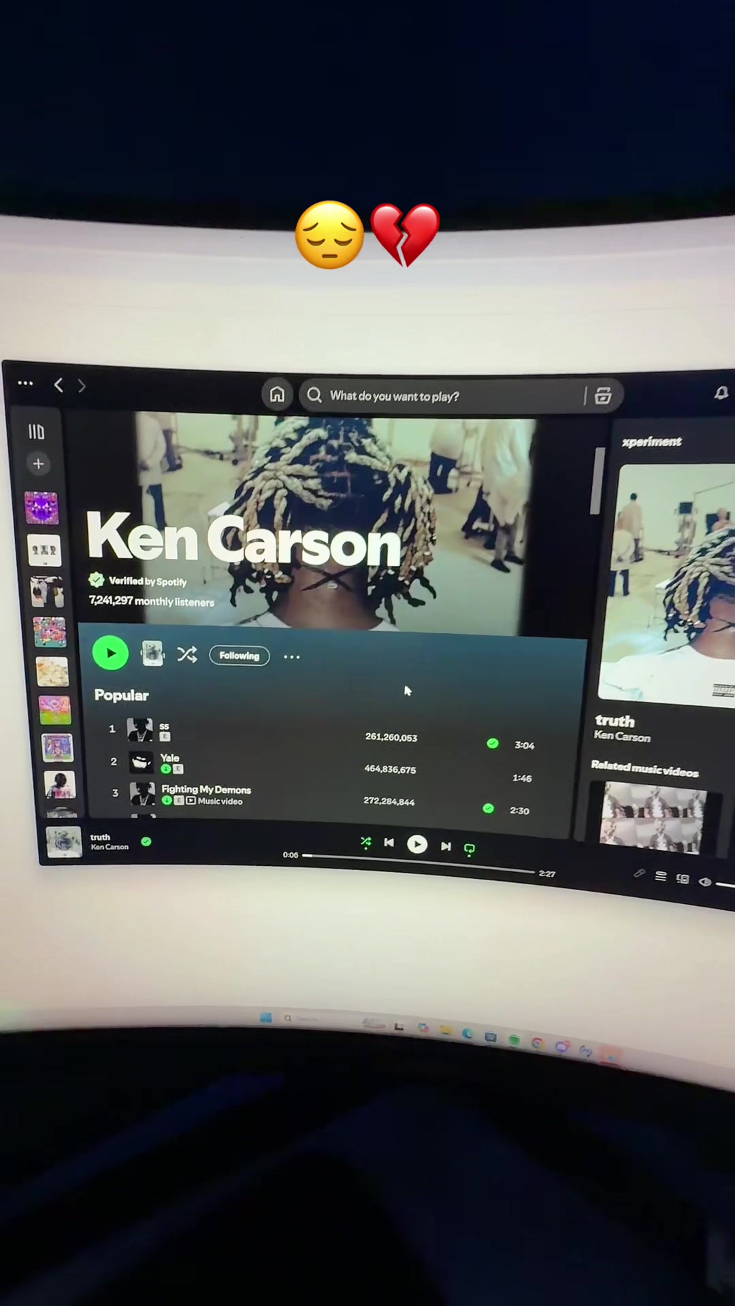Image resolution: width=735 pixels, height=1306 pixels.
Task: Open 'truth' title in the right panel
Action: coord(615,720)
